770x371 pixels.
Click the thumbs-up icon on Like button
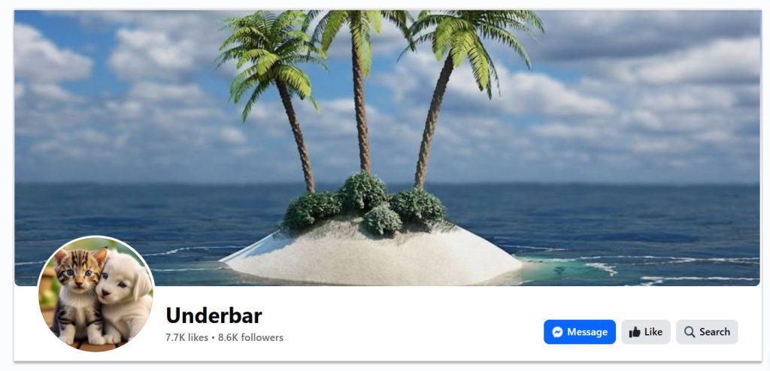coord(635,332)
